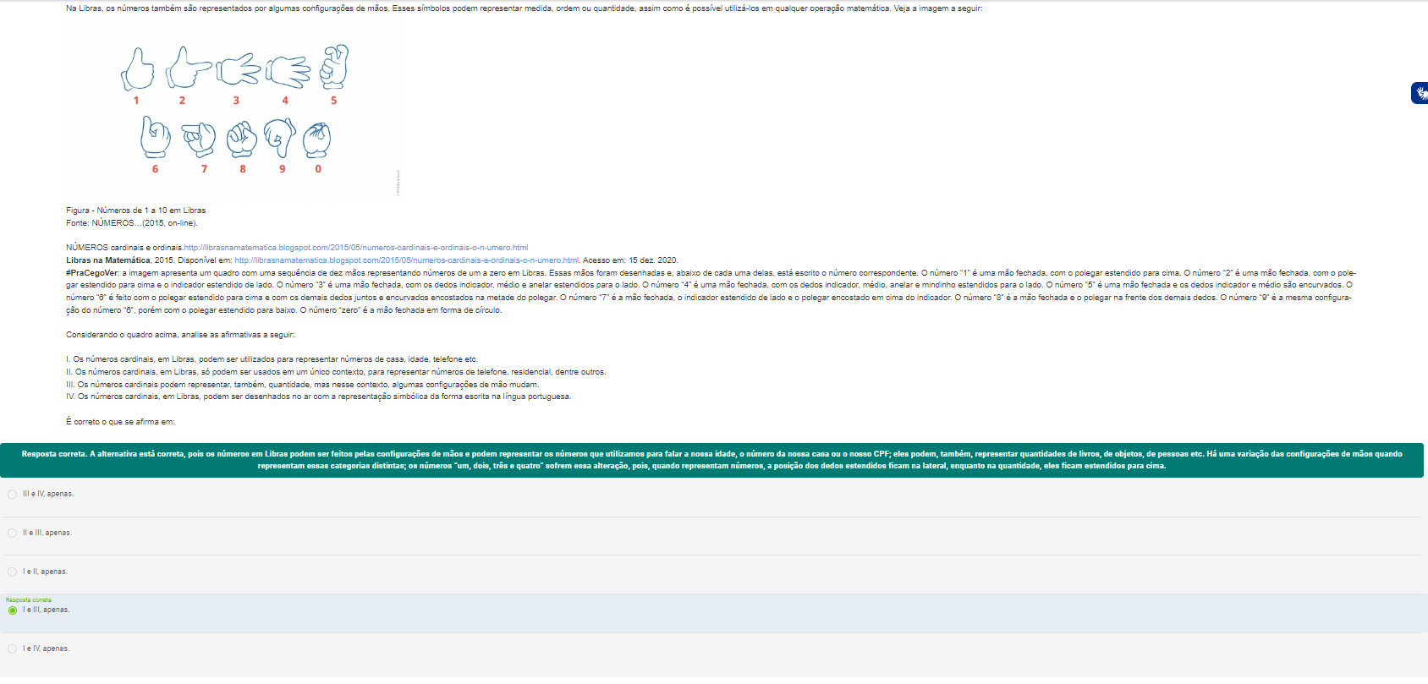The width and height of the screenshot is (1428, 684).
Task: Click the hand sign above number 8
Action: [242, 139]
